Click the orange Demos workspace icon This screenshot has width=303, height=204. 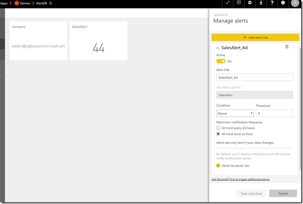click(16, 3)
